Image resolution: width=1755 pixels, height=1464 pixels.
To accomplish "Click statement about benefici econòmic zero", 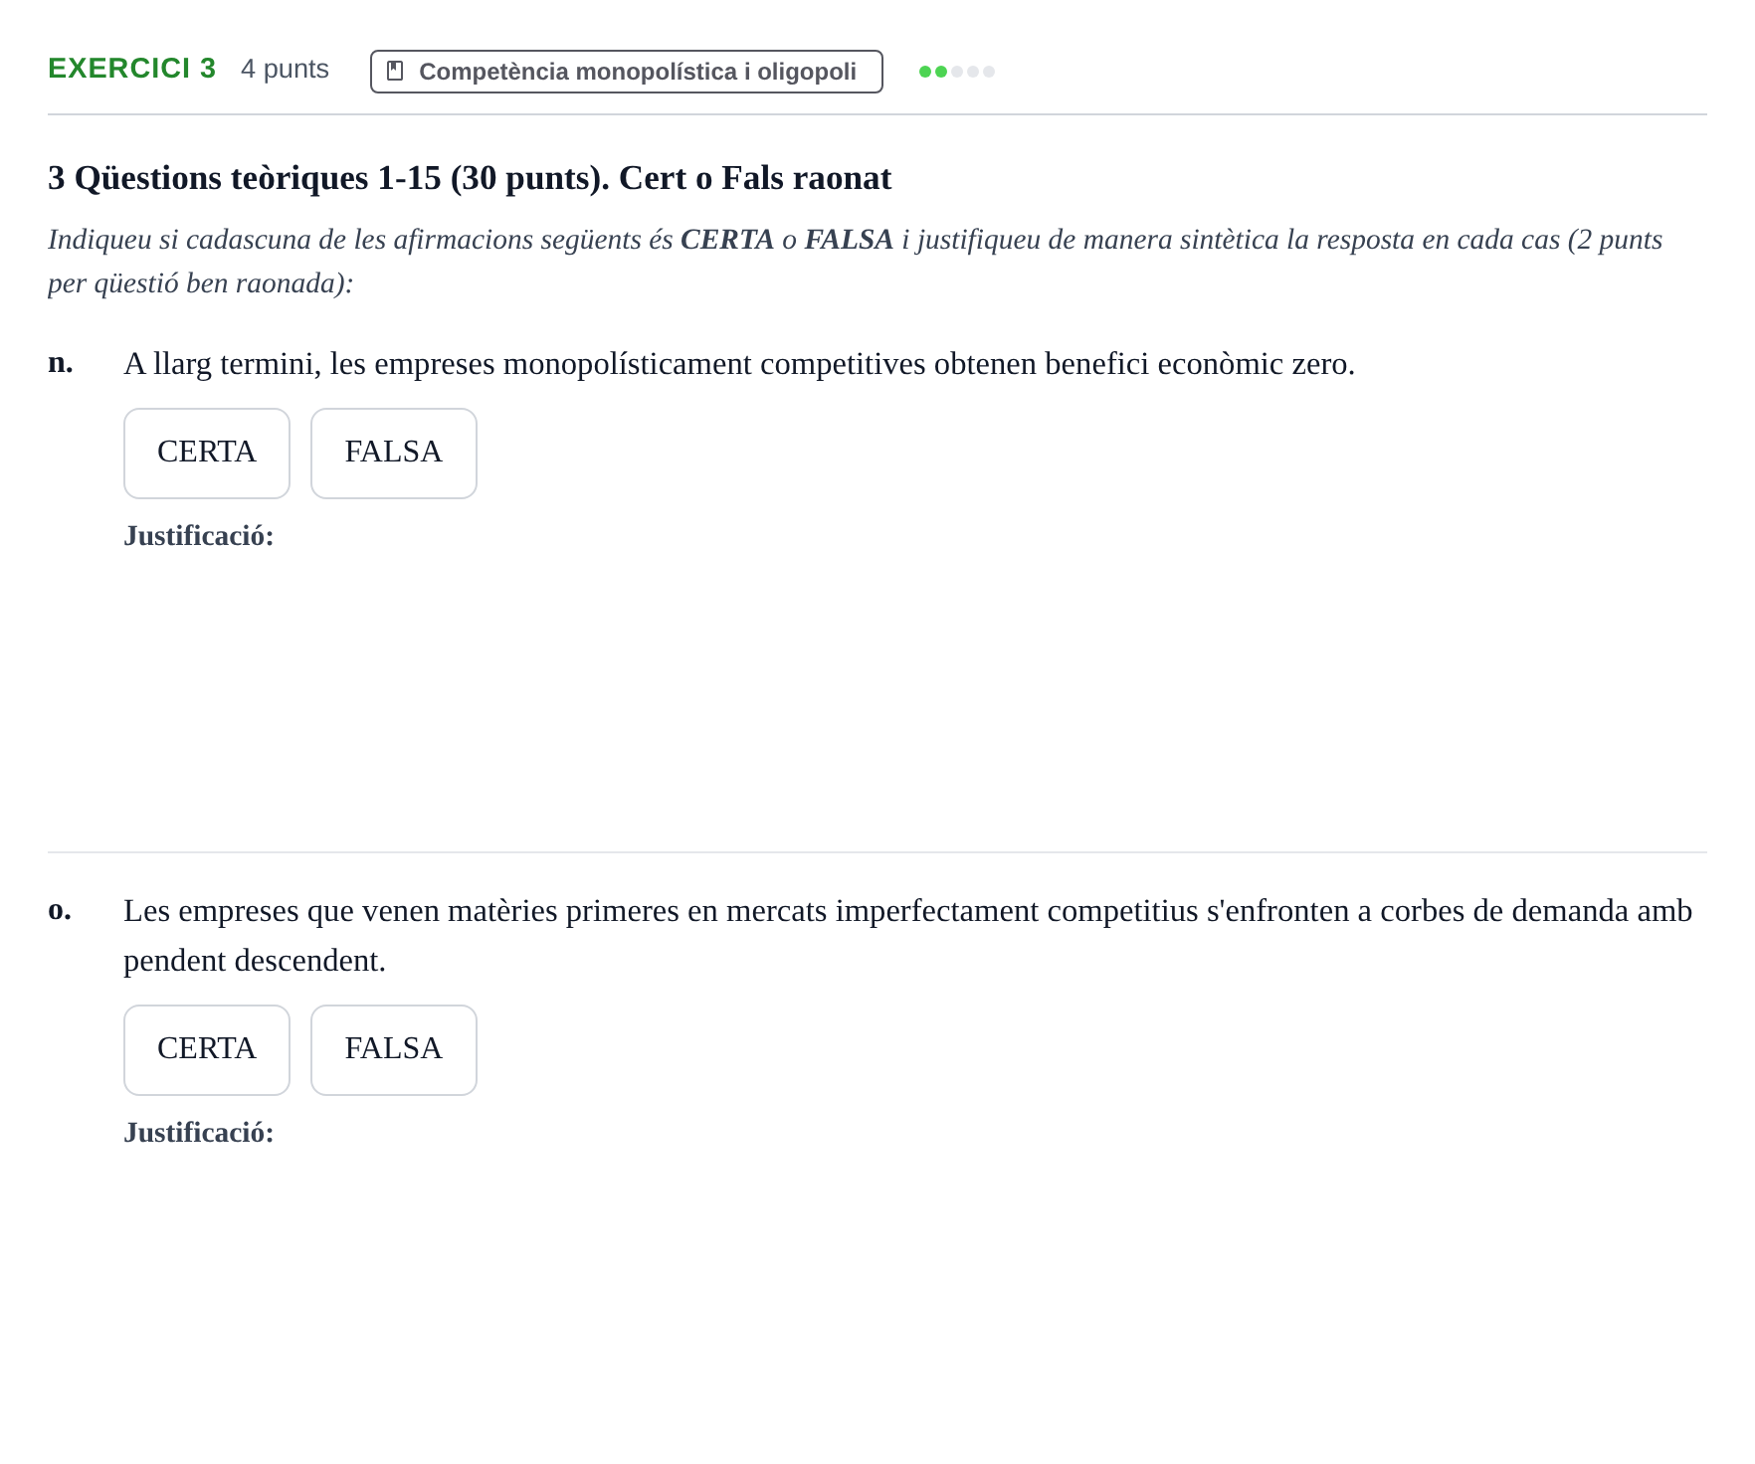I will click(x=739, y=364).
